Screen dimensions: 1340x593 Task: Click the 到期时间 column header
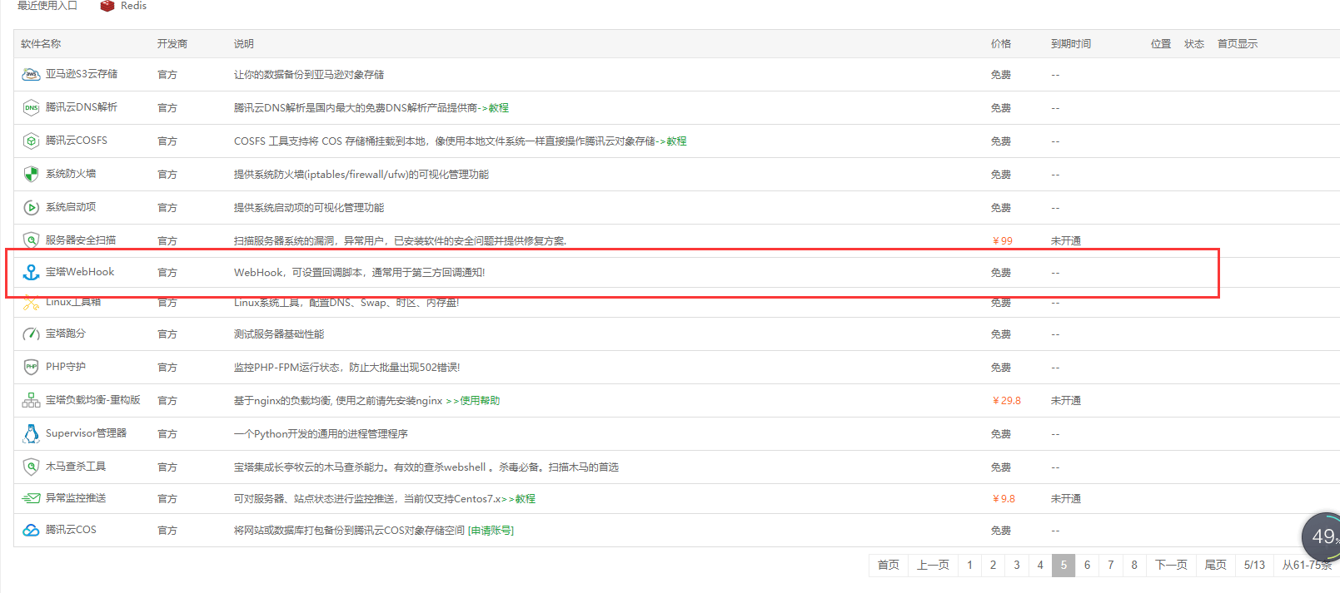pos(1071,44)
